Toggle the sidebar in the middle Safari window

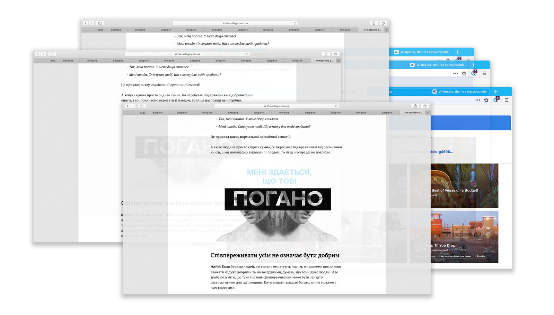tap(52, 54)
